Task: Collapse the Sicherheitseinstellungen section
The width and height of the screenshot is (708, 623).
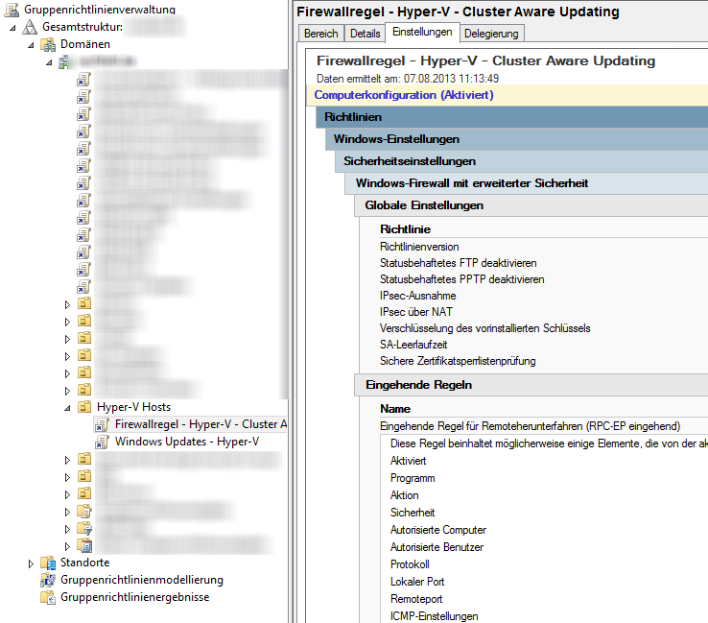Action: click(522, 161)
